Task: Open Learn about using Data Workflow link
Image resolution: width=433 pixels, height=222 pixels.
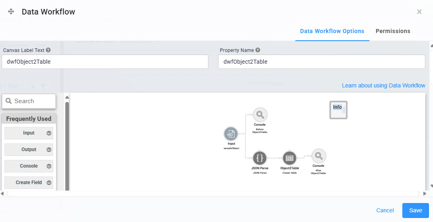Action: [x=383, y=85]
